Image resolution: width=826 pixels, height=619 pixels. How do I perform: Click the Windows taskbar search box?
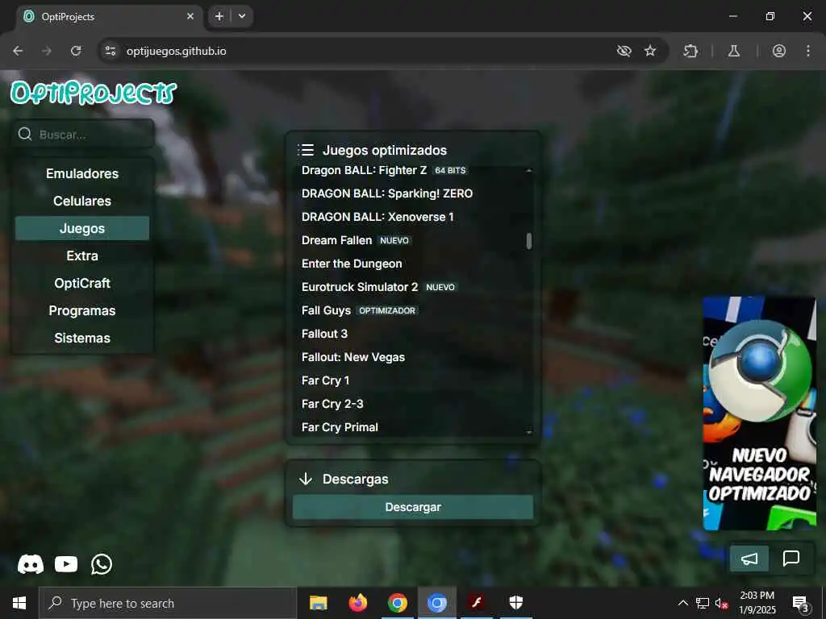168,603
